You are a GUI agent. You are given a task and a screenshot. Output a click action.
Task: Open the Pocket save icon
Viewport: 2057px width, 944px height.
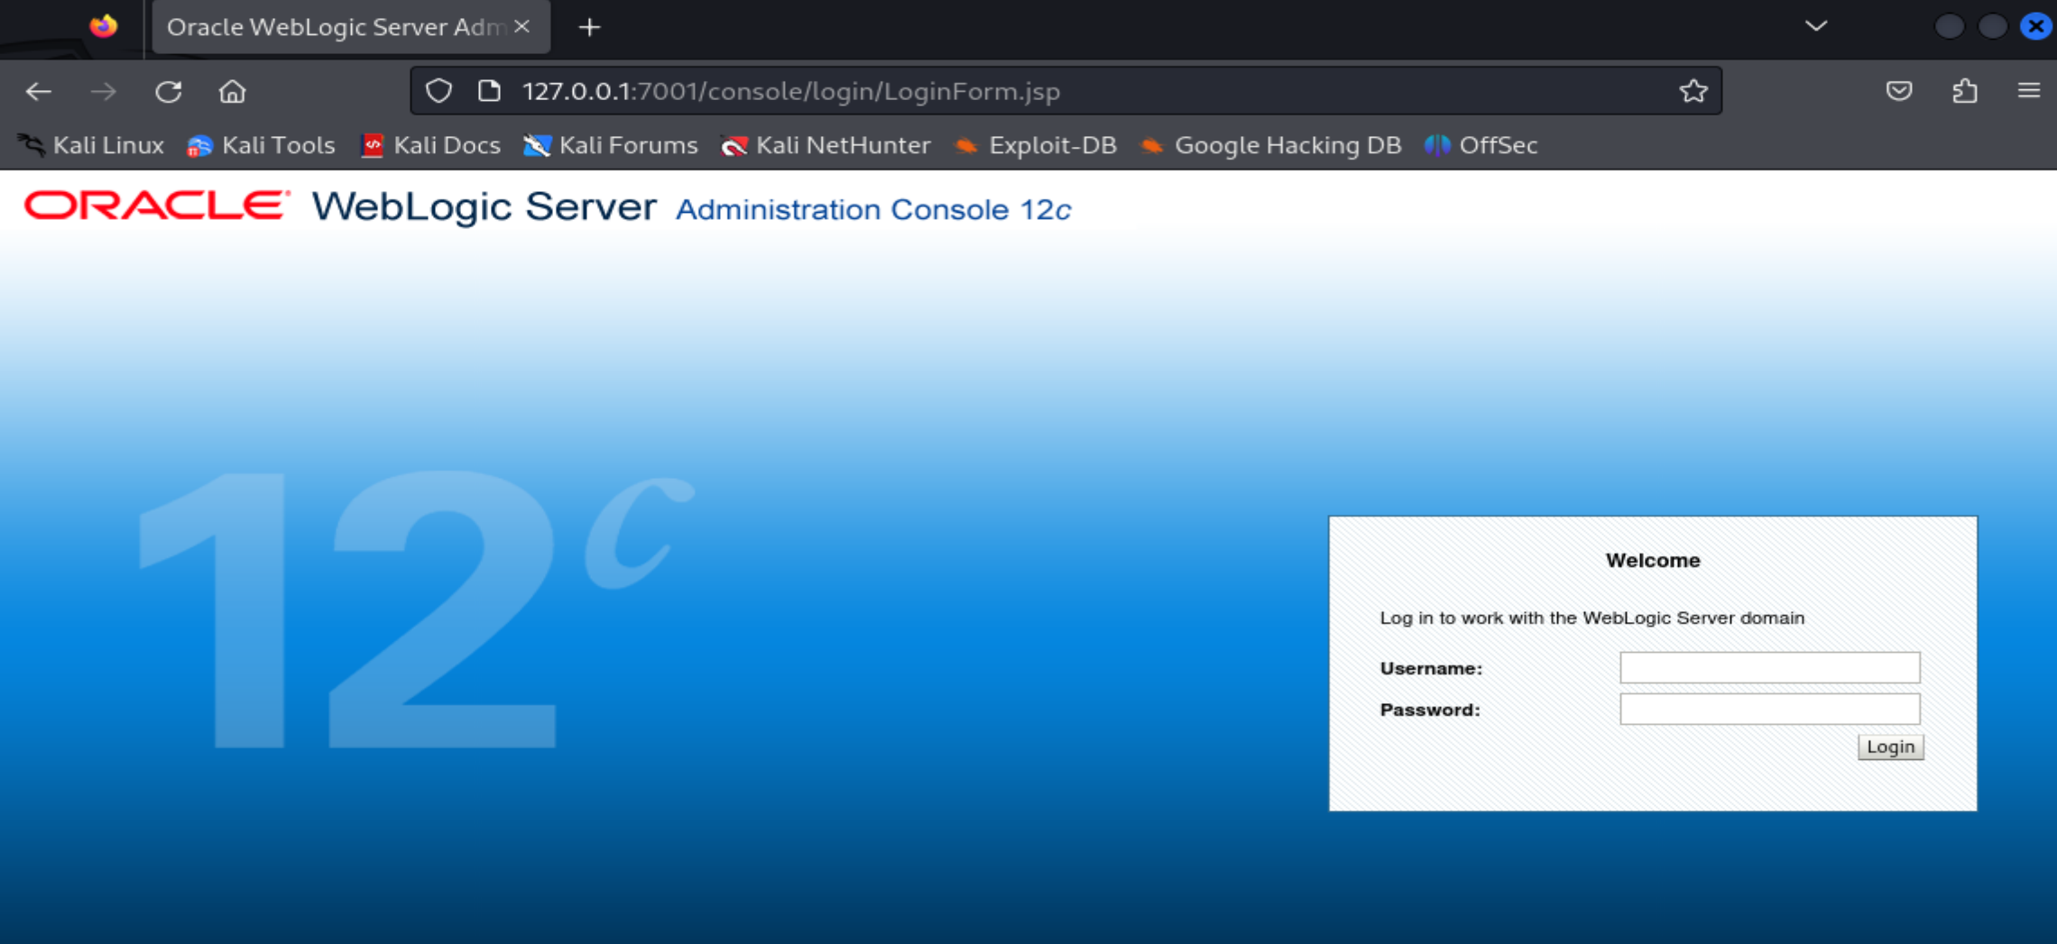pyautogui.click(x=1899, y=91)
